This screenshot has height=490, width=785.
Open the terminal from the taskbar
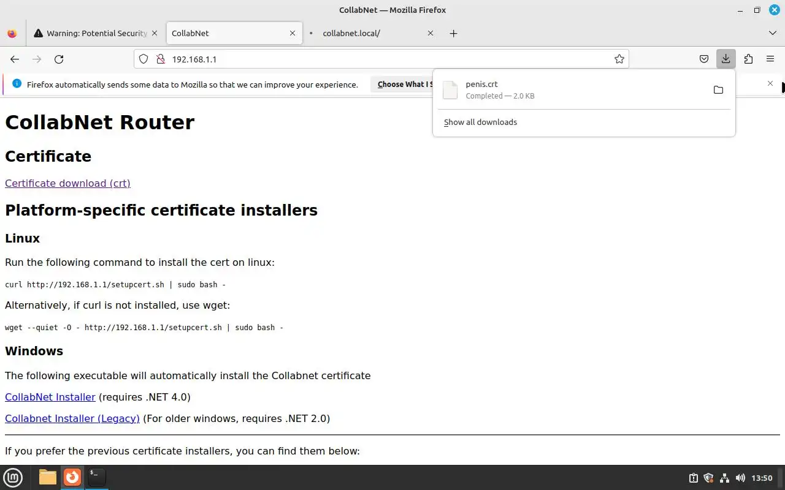click(96, 477)
